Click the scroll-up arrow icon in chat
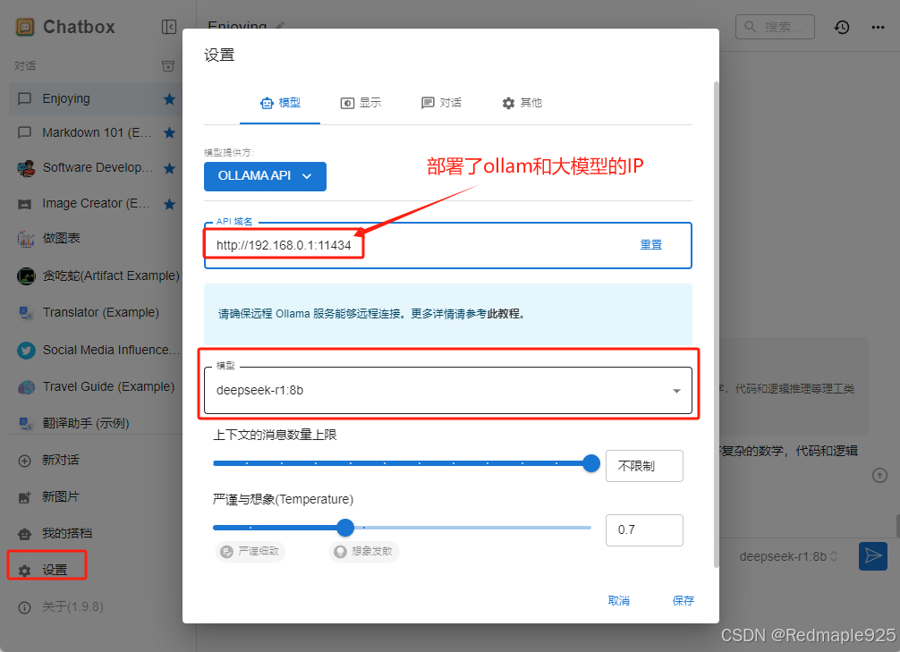 880,476
